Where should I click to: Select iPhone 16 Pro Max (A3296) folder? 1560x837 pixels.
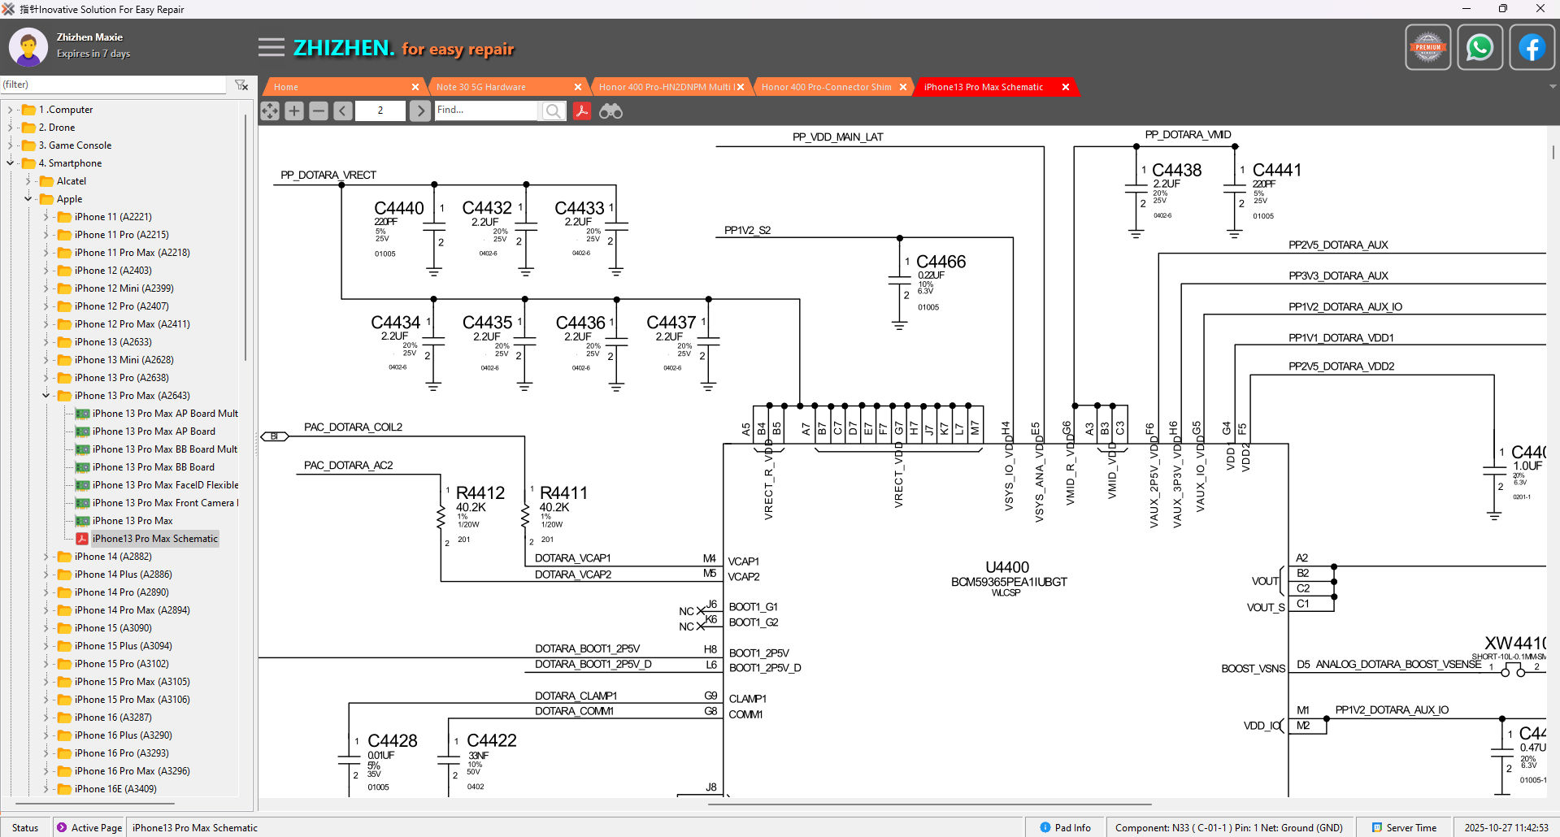tap(132, 771)
